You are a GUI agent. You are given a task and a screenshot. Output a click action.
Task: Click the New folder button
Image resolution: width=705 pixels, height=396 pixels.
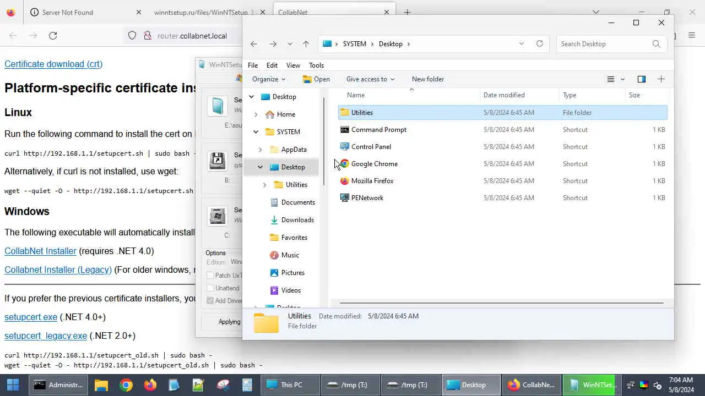click(x=428, y=79)
